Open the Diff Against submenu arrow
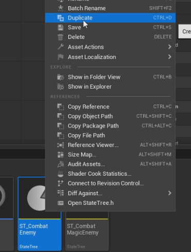Viewport: 191px width, 252px height. pos(169,193)
